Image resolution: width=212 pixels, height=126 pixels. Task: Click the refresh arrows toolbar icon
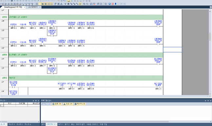98,4
